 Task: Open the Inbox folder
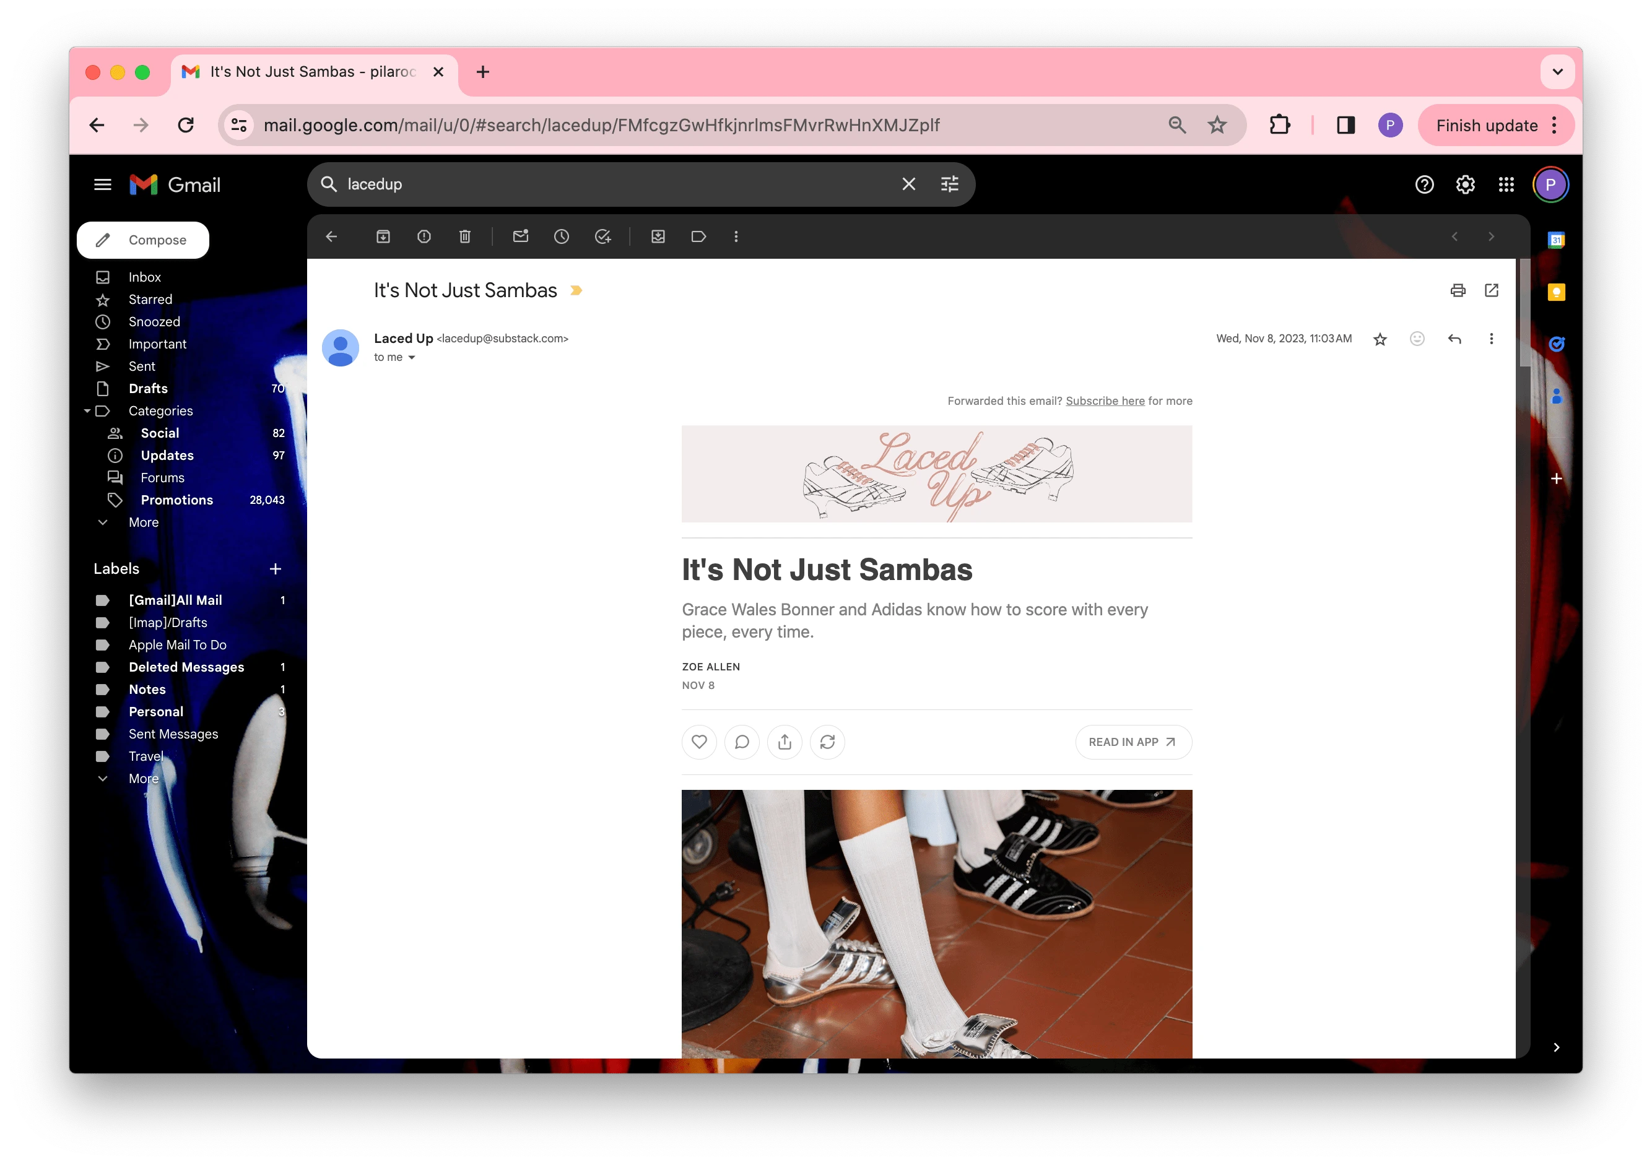tap(145, 277)
